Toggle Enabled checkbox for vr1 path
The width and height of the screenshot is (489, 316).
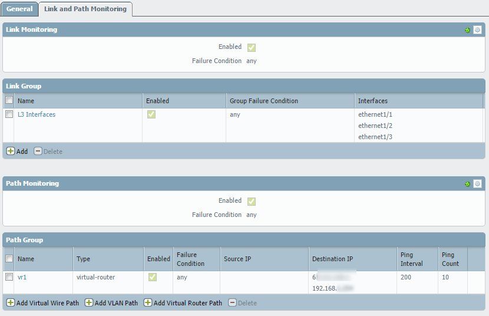(153, 277)
